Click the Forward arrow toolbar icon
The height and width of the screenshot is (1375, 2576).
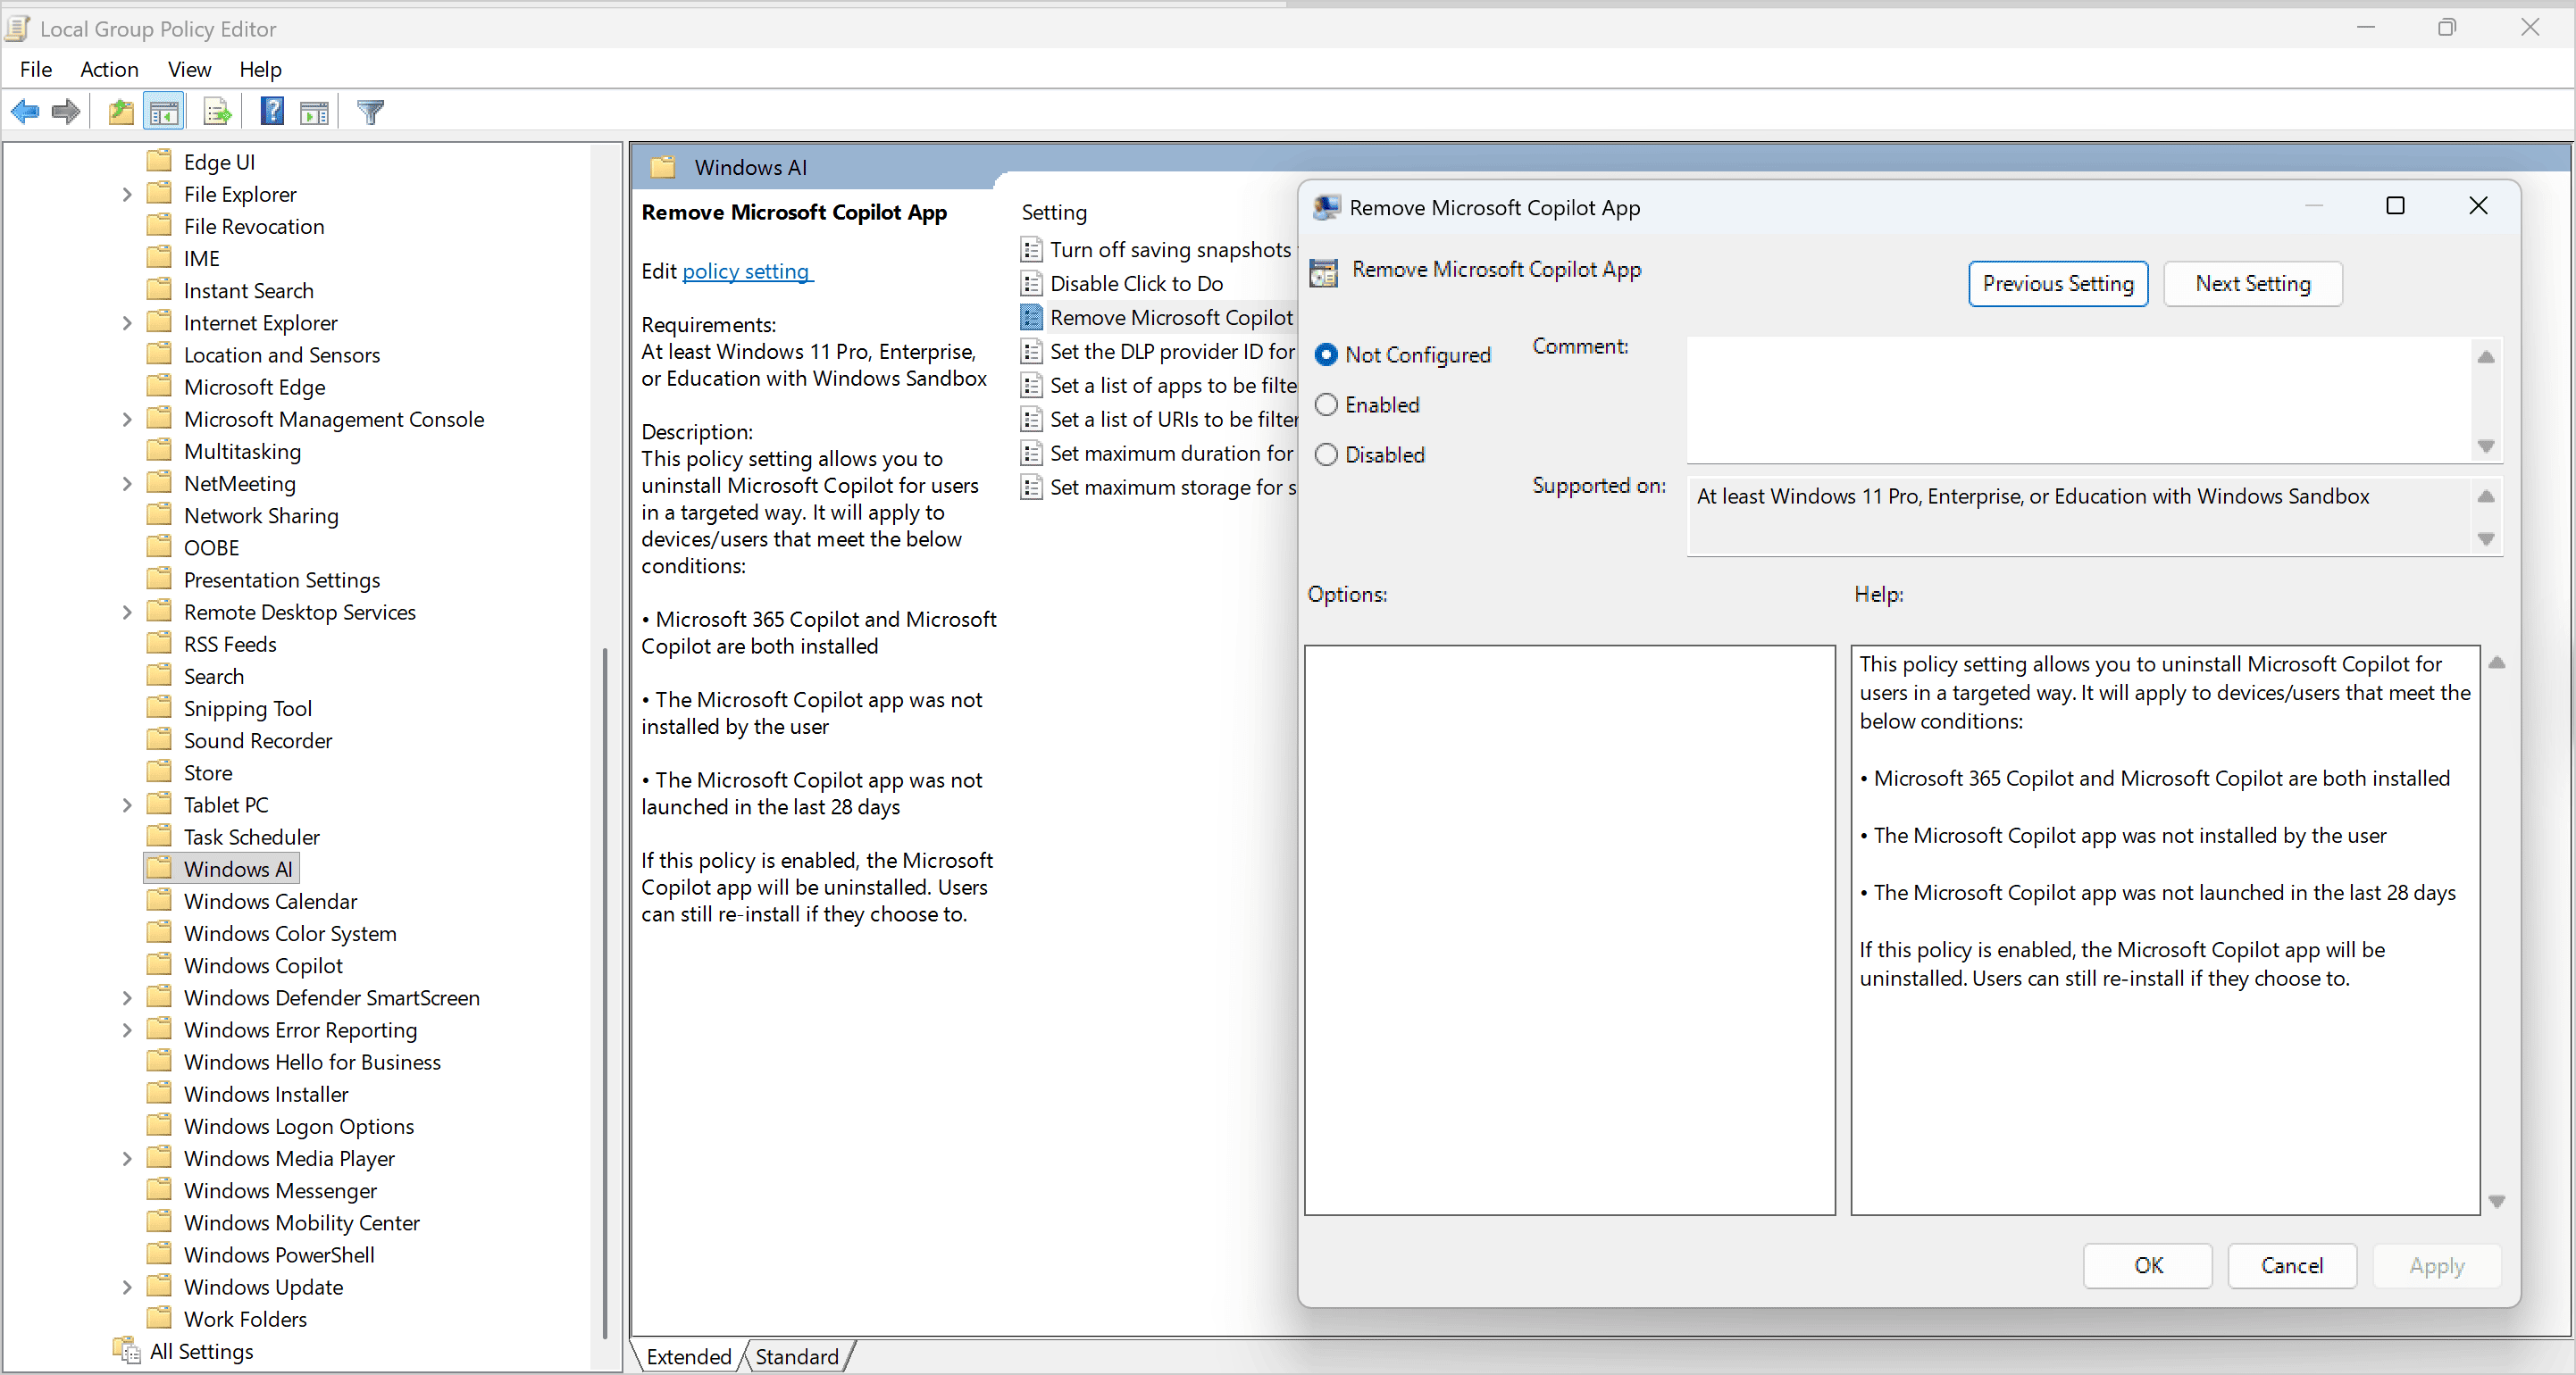tap(66, 112)
